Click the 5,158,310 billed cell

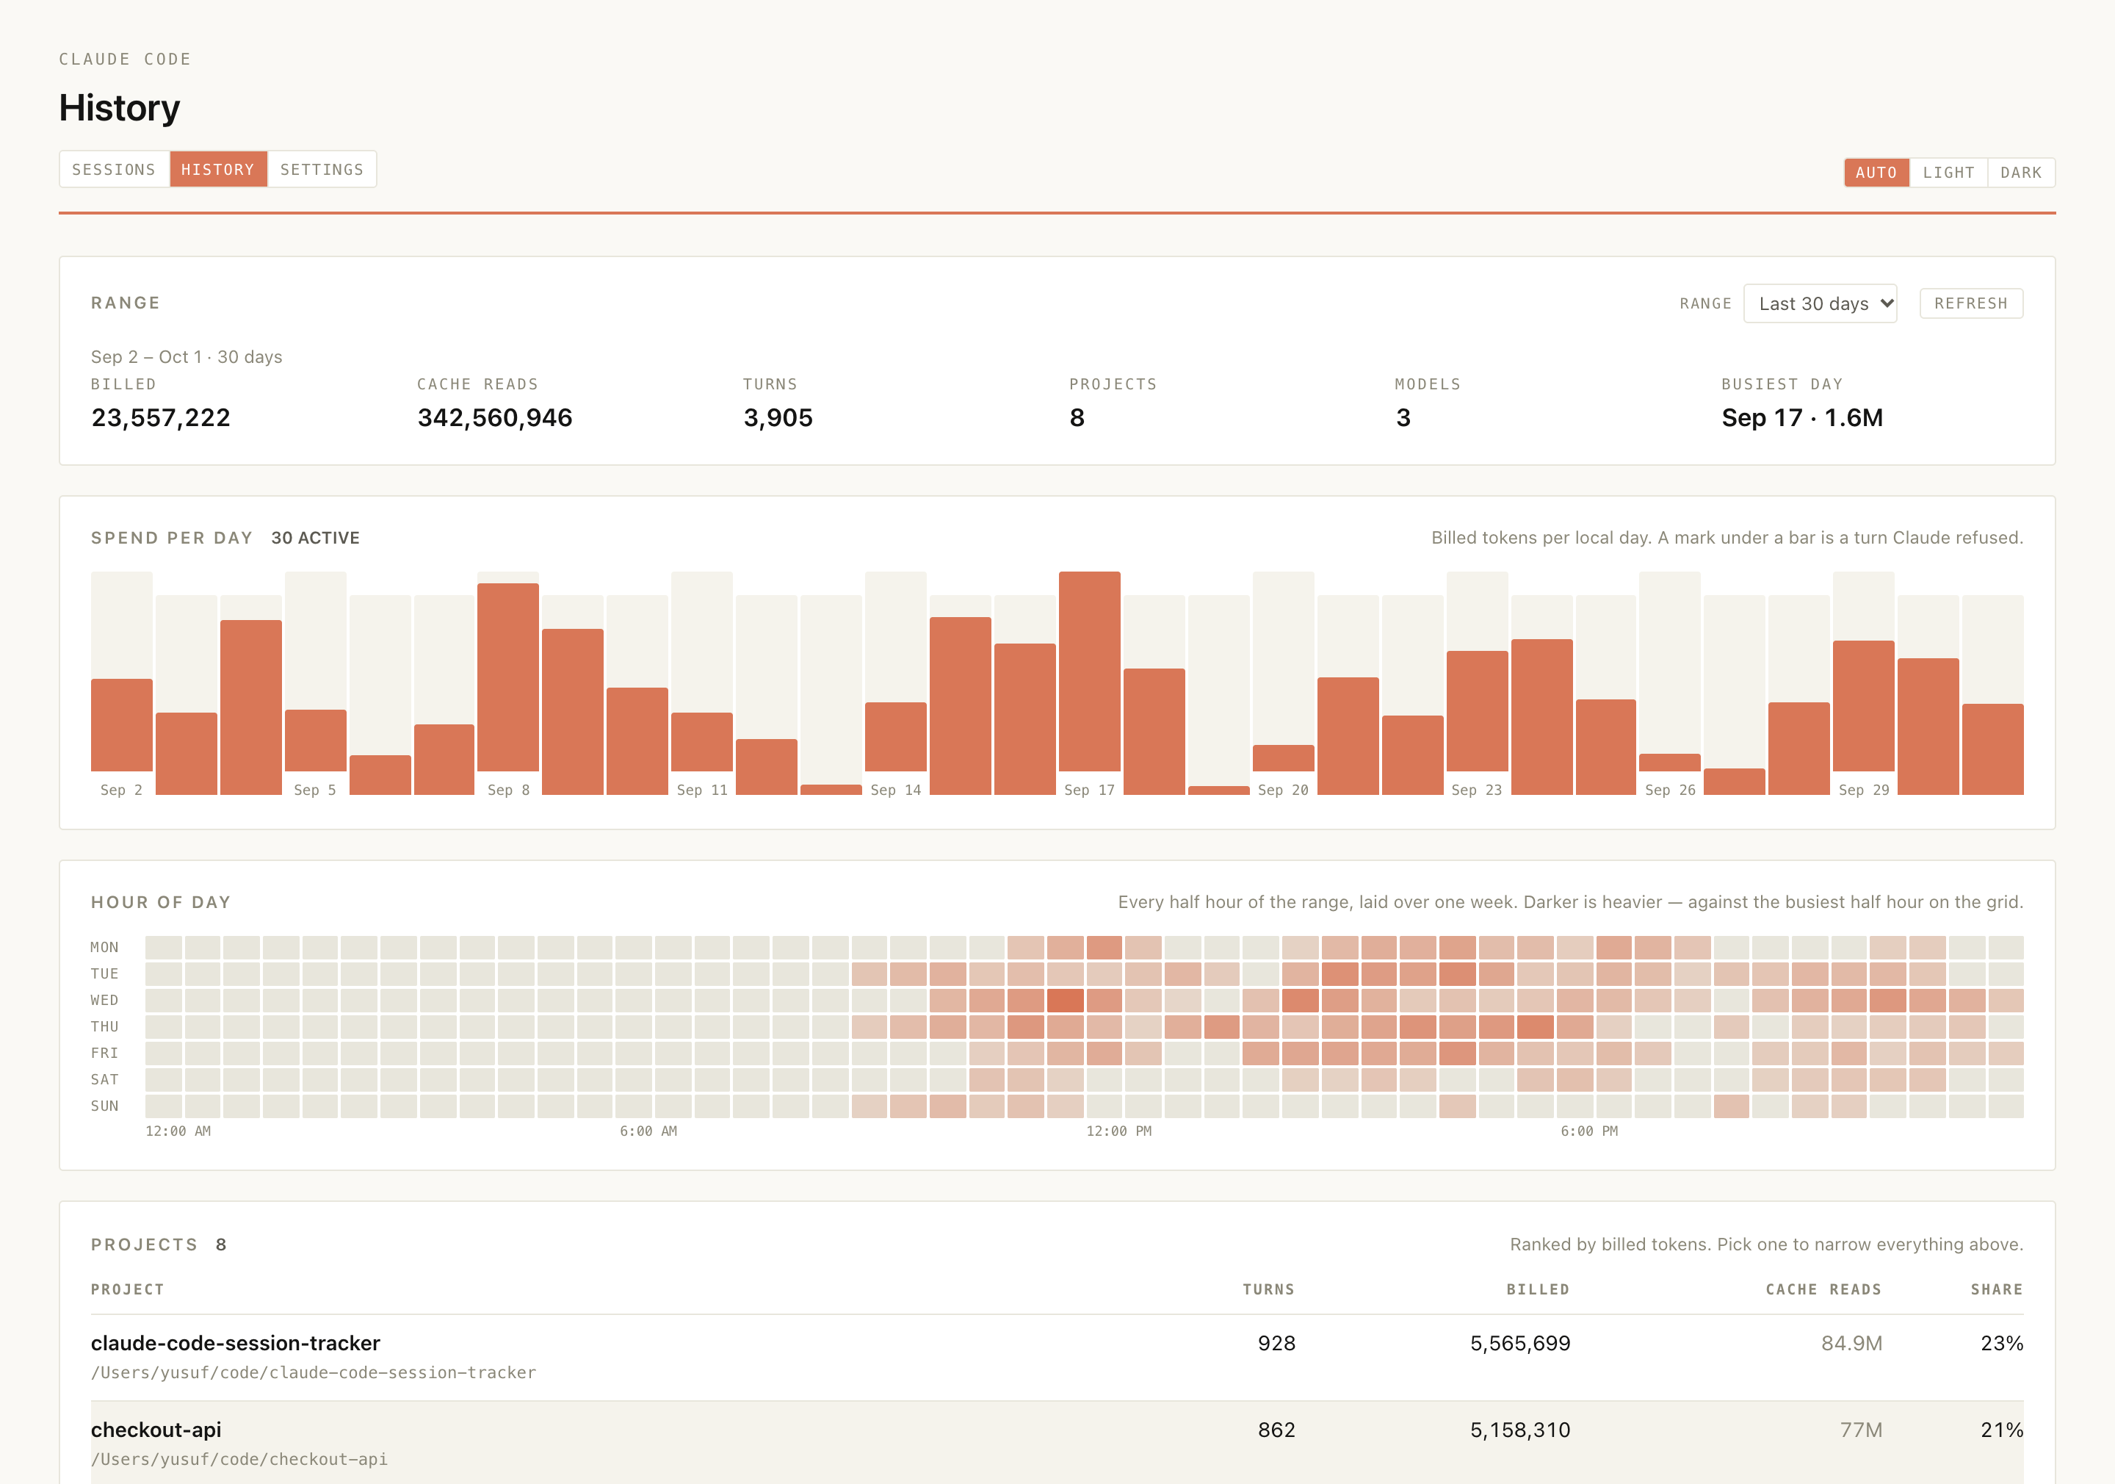pyautogui.click(x=1520, y=1430)
